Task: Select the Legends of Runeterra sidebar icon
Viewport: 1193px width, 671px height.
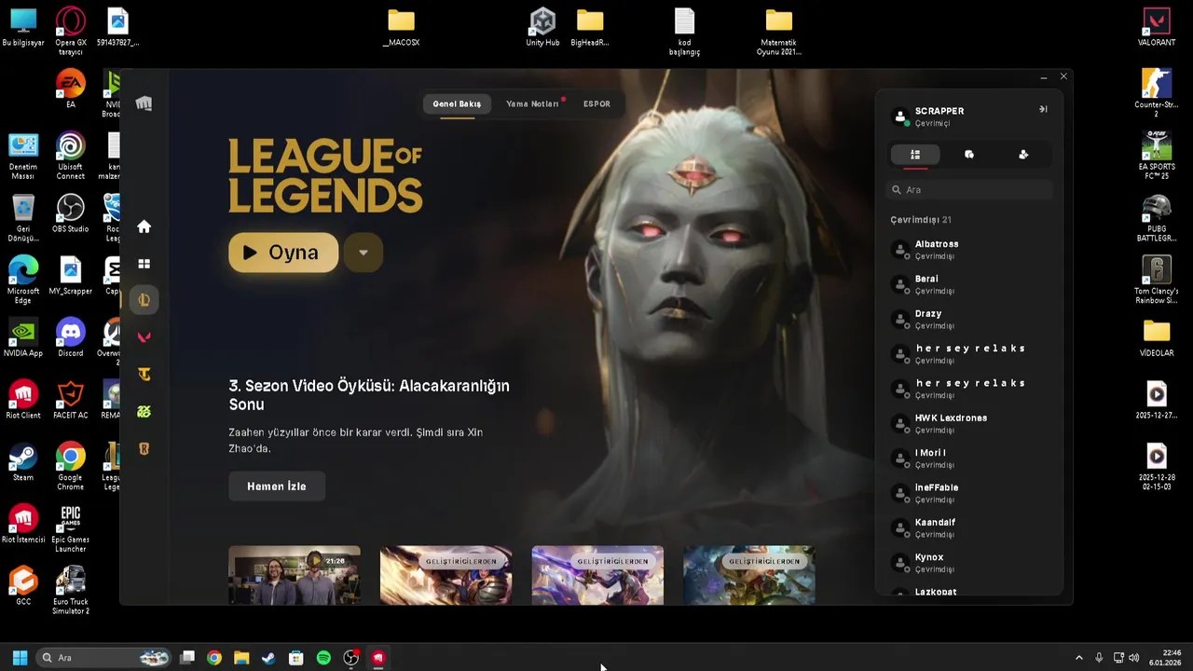Action: point(144,449)
